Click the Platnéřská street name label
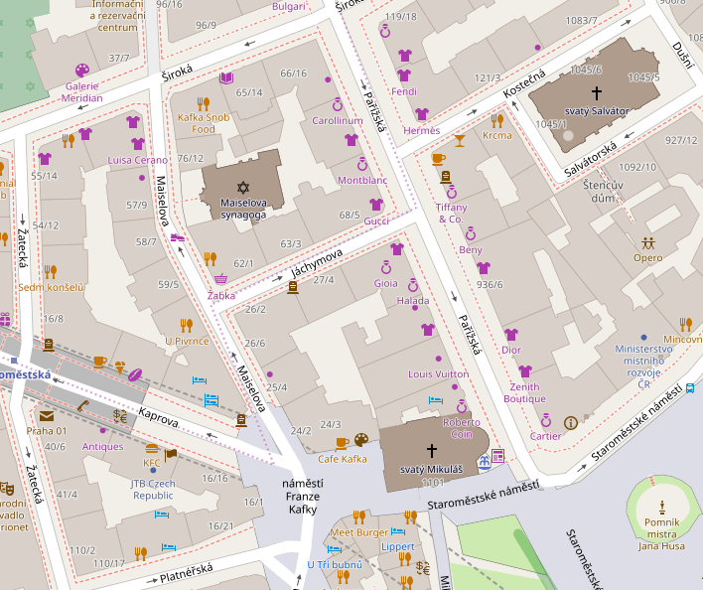703x590 pixels. pyautogui.click(x=186, y=573)
